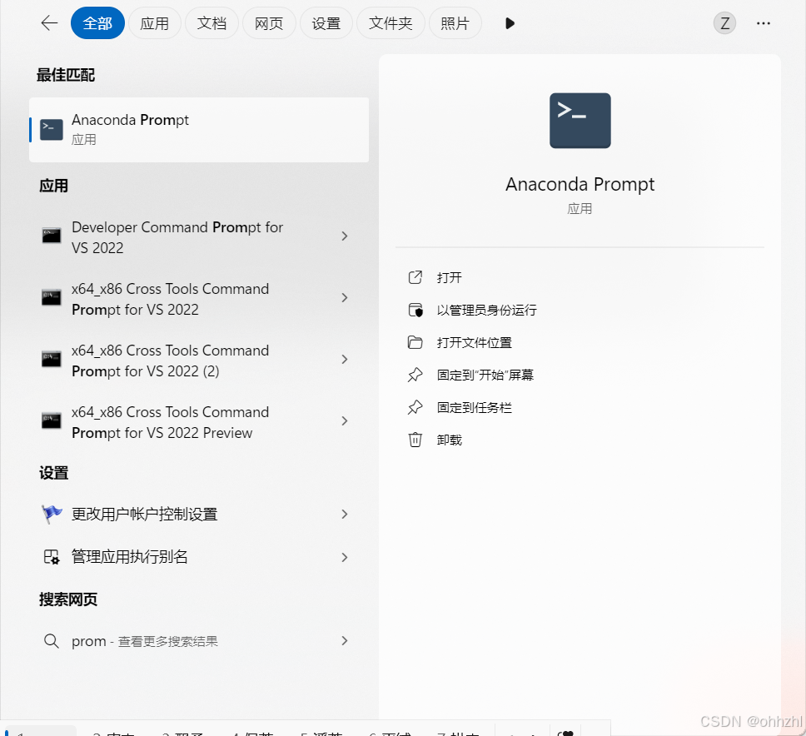806x736 pixels.
Task: Expand x64_x86 Cross Tools VS 2022 Preview chevron
Action: point(345,421)
